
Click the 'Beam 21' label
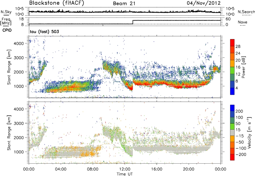(x=124, y=3)
